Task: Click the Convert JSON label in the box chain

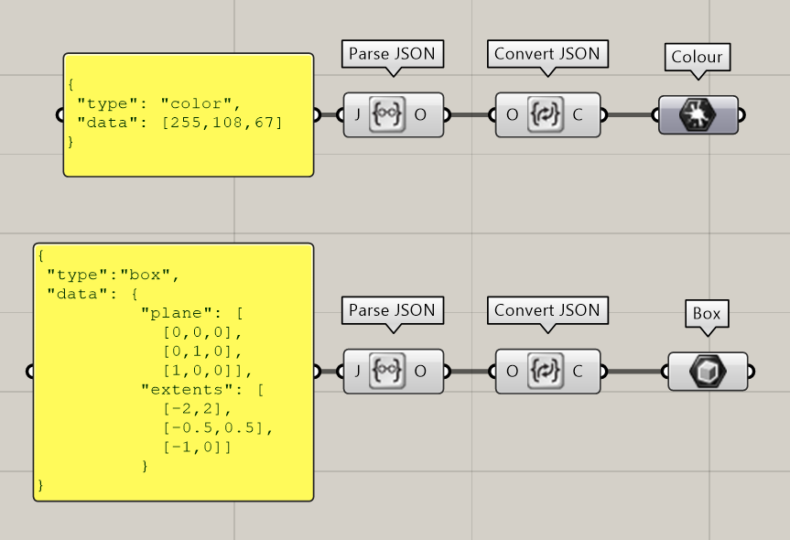Action: 547,310
